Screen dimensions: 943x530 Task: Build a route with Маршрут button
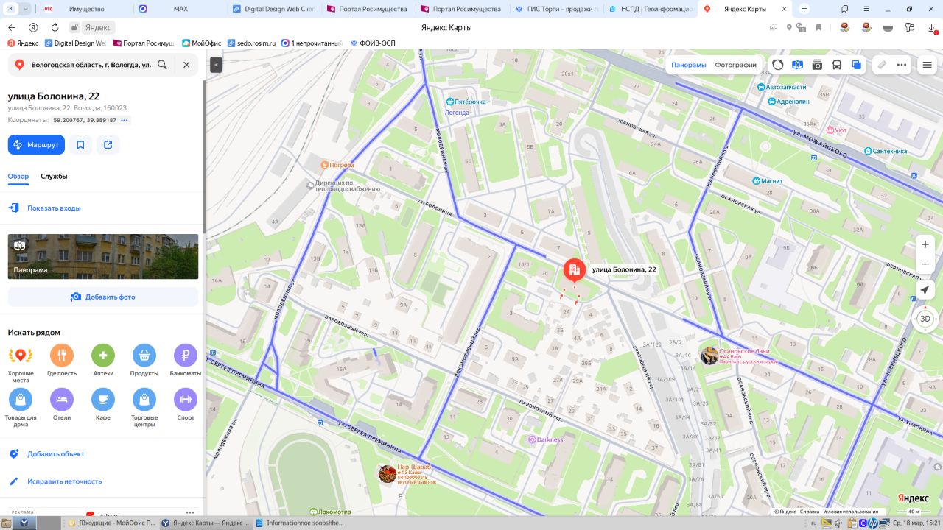coord(36,145)
